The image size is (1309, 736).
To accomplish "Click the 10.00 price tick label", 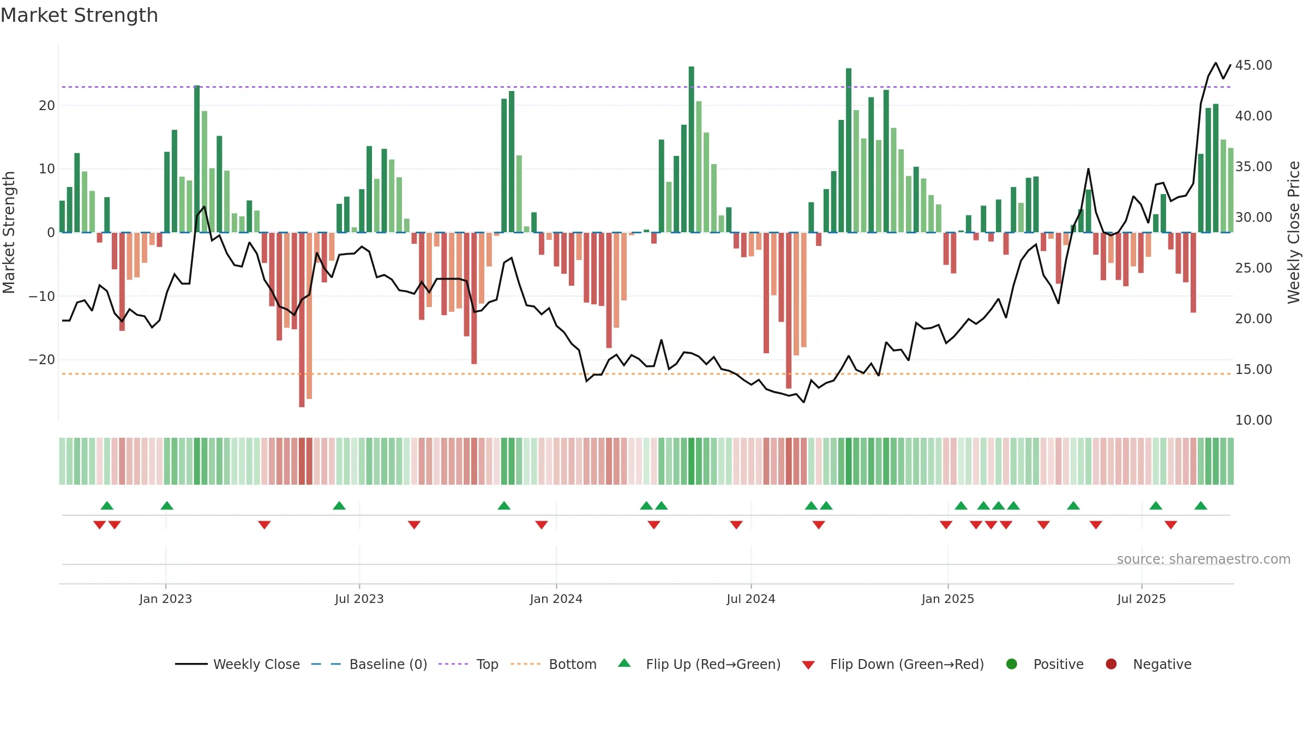I will 1253,420.
